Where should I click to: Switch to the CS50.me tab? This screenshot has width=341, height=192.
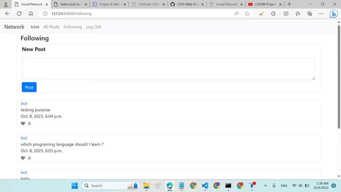149,4
